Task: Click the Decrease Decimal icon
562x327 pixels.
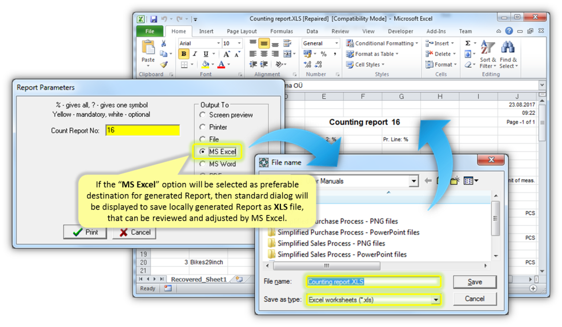Action: coord(319,65)
